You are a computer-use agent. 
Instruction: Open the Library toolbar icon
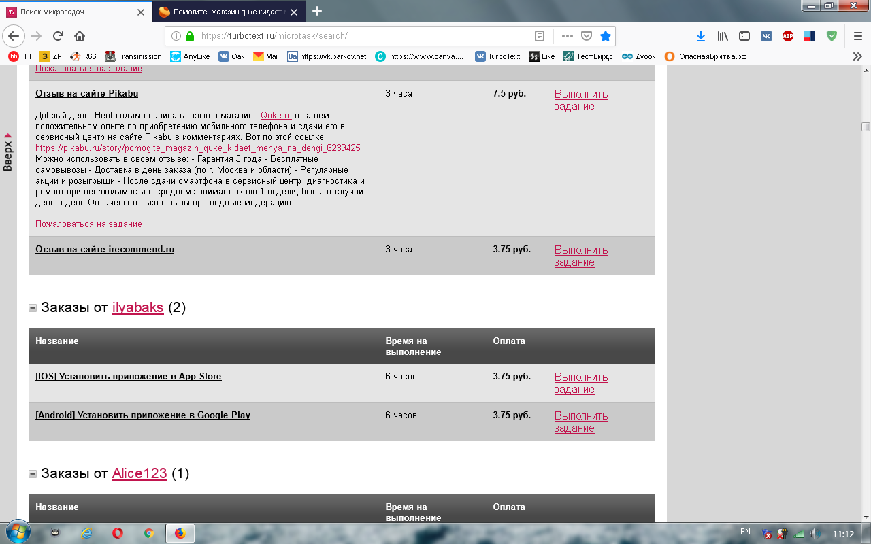click(723, 36)
